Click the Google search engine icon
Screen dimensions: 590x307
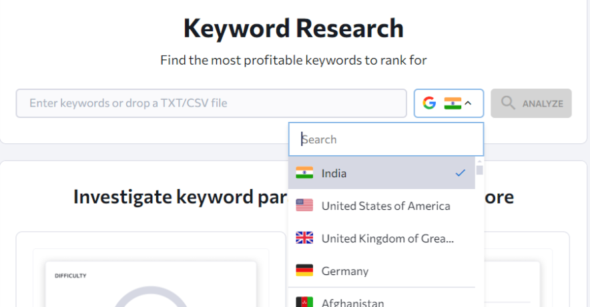tap(429, 103)
